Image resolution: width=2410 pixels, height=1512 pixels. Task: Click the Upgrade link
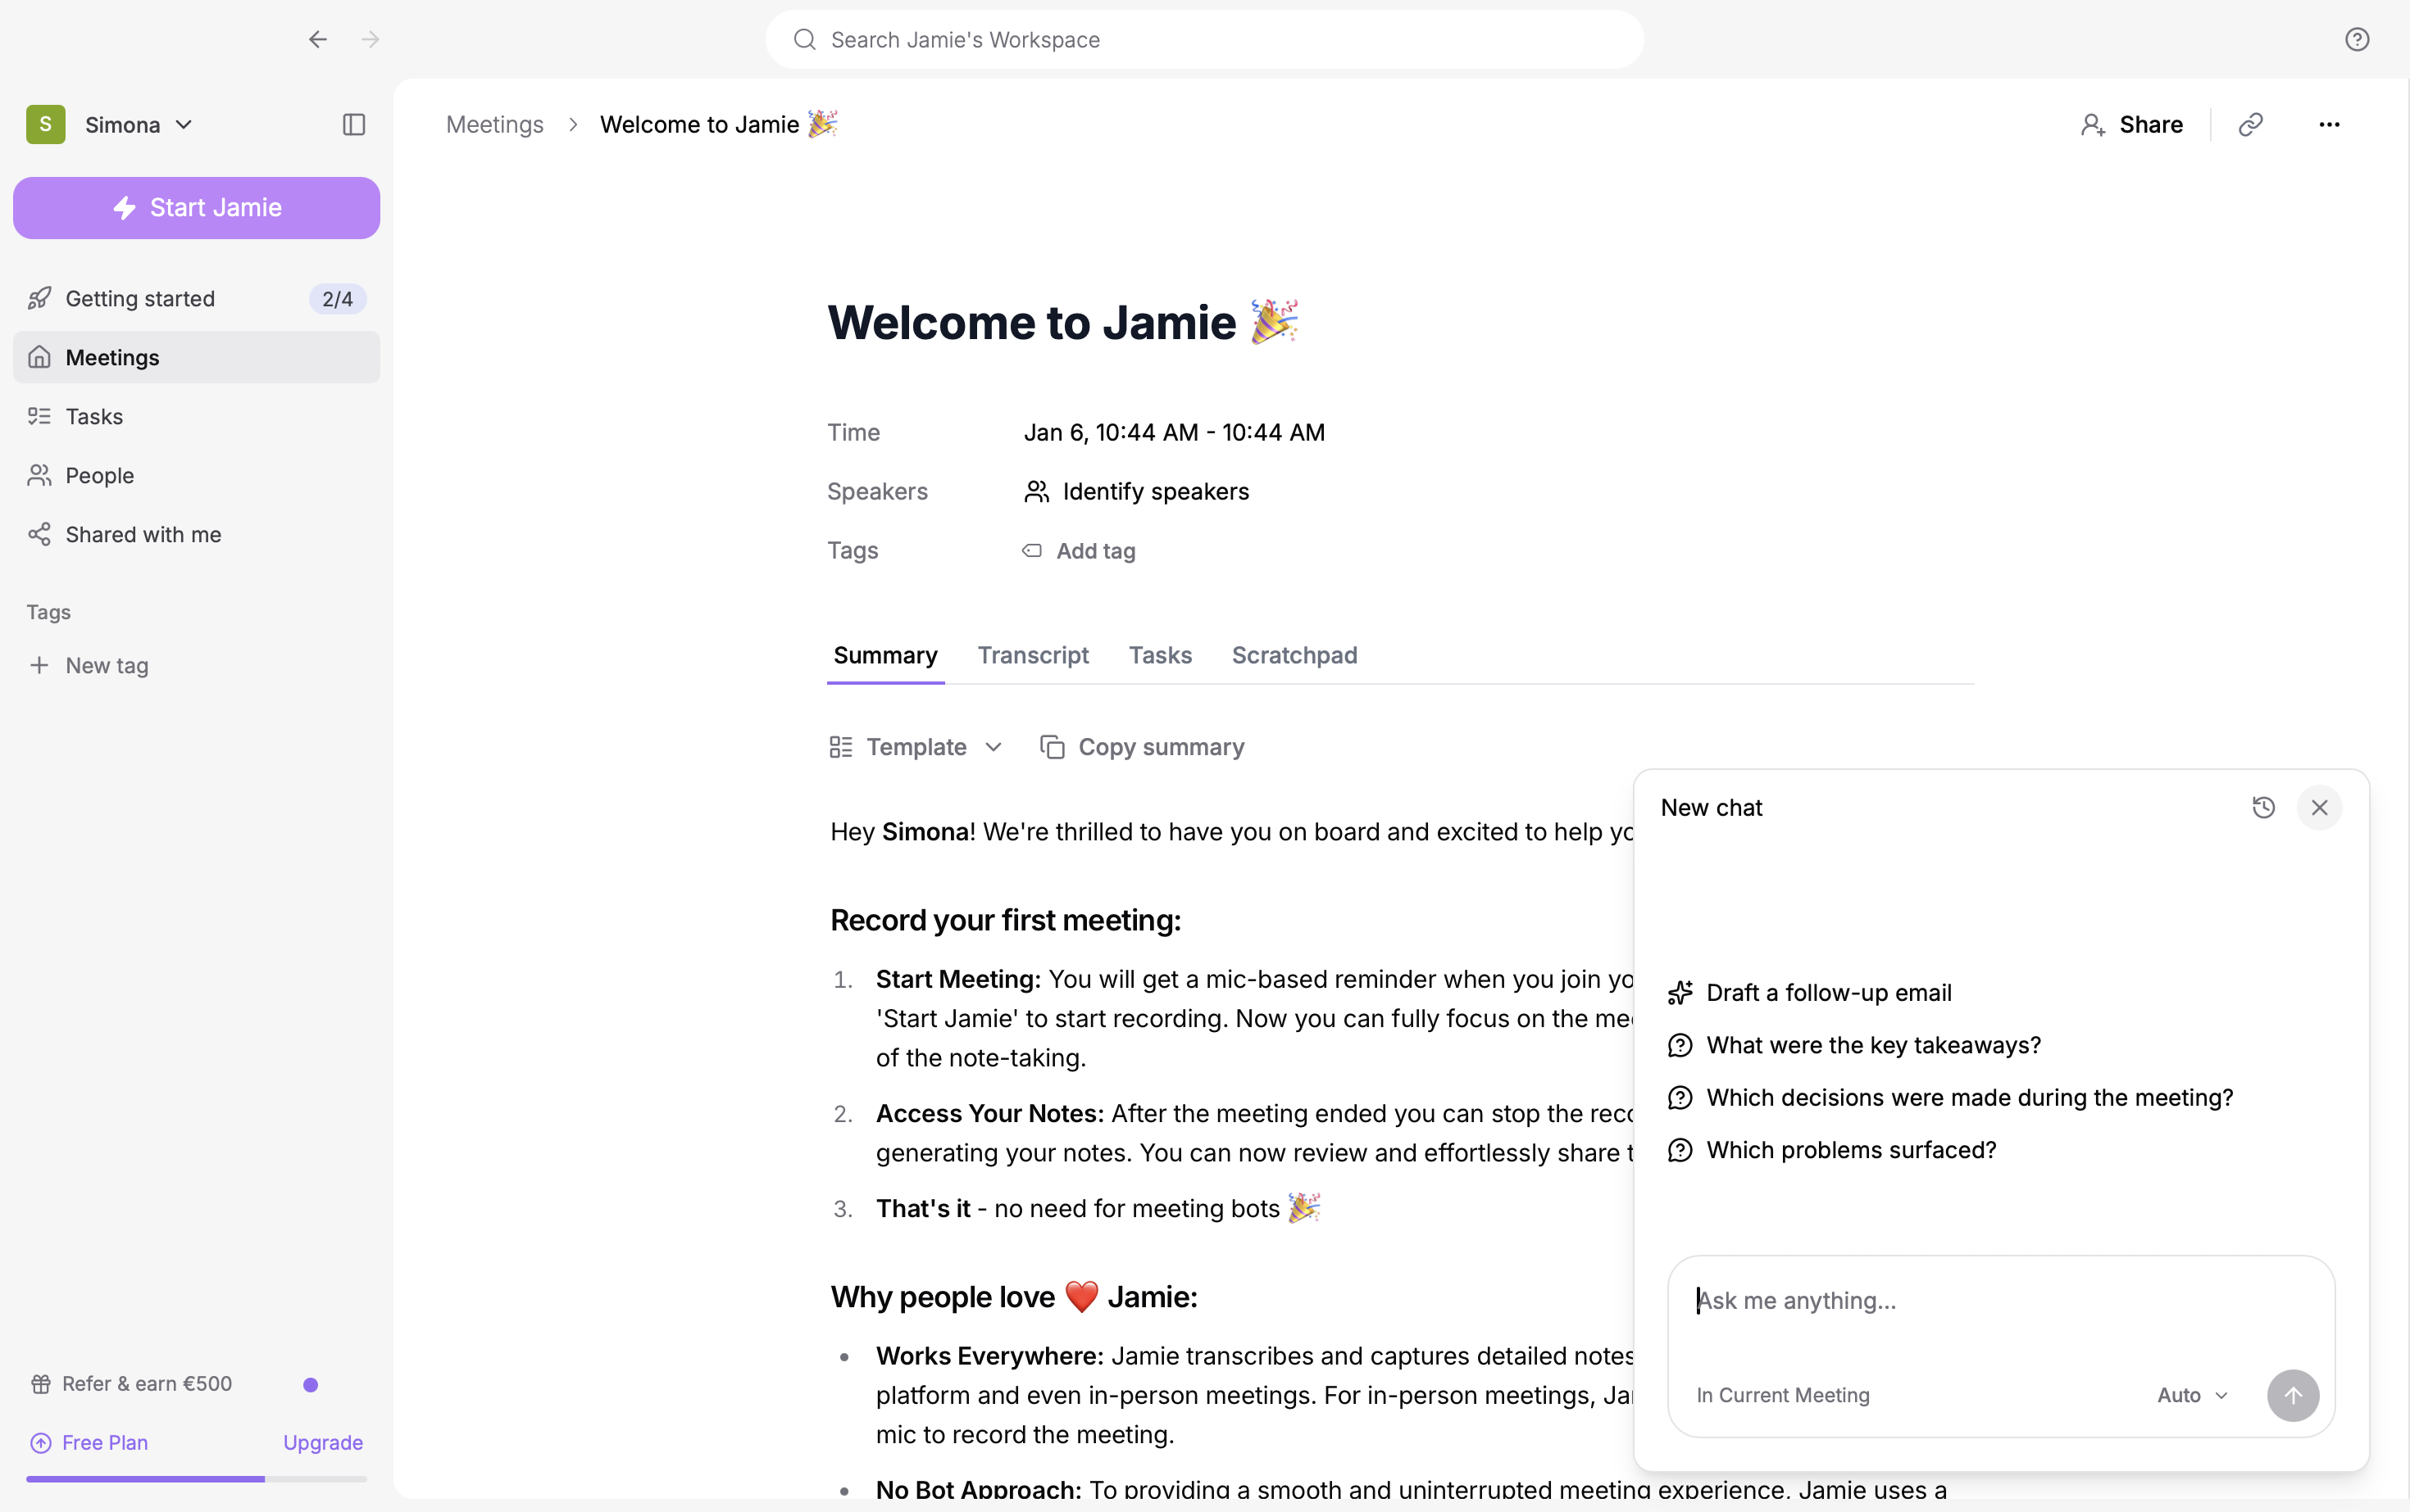(x=322, y=1442)
